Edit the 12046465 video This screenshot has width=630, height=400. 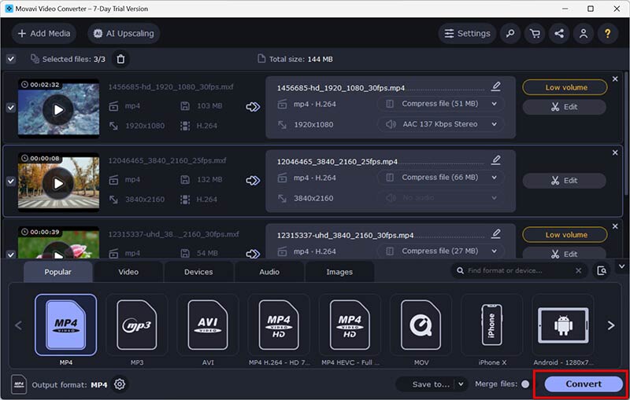pos(565,181)
